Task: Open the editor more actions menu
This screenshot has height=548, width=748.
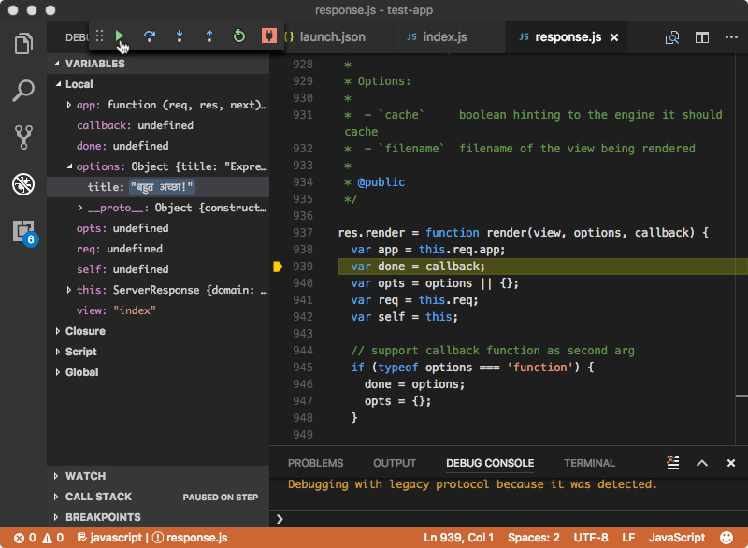Action: pos(731,36)
